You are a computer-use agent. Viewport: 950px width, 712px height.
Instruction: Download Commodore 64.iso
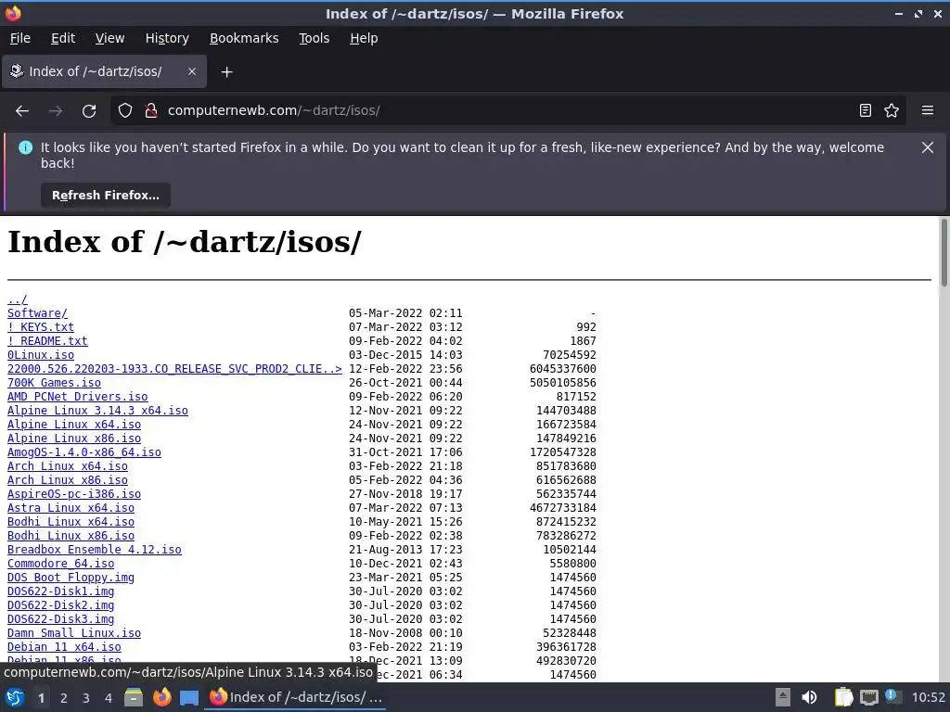(60, 564)
